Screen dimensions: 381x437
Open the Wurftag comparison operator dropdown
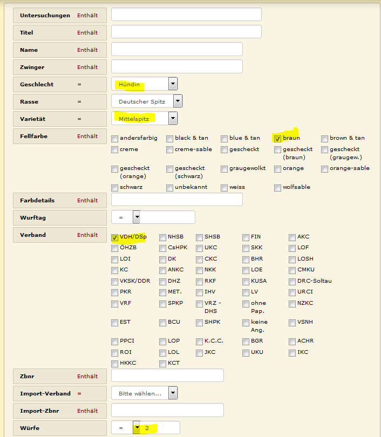click(x=137, y=217)
